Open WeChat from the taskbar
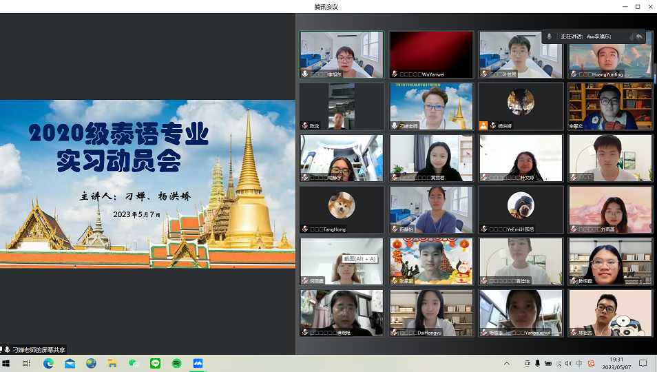 (x=134, y=363)
